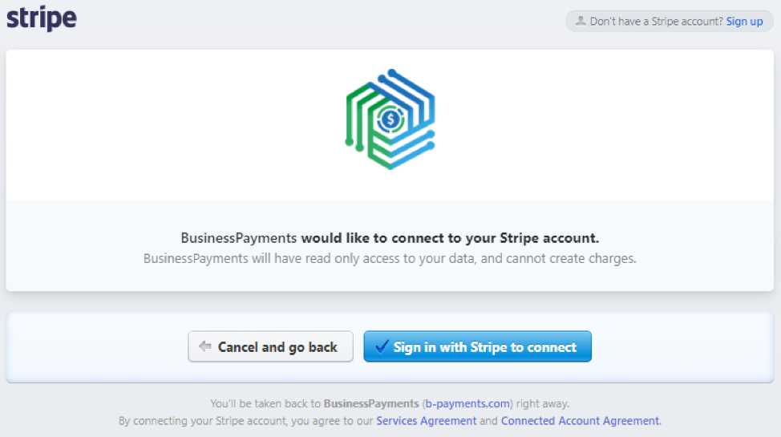Click the BusinessPayments name in the heading

coord(239,238)
